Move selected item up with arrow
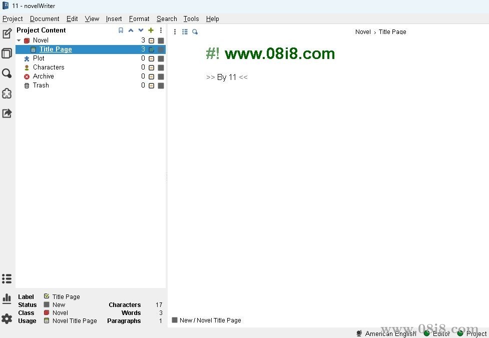Image resolution: width=489 pixels, height=338 pixels. click(131, 30)
